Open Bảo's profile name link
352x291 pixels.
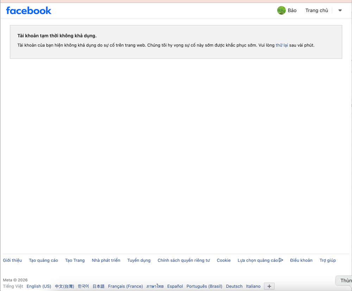point(292,11)
